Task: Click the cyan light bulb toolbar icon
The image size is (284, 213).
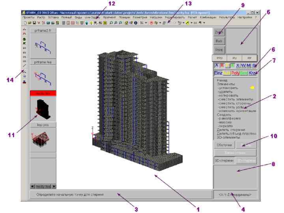Action: pyautogui.click(x=87, y=23)
